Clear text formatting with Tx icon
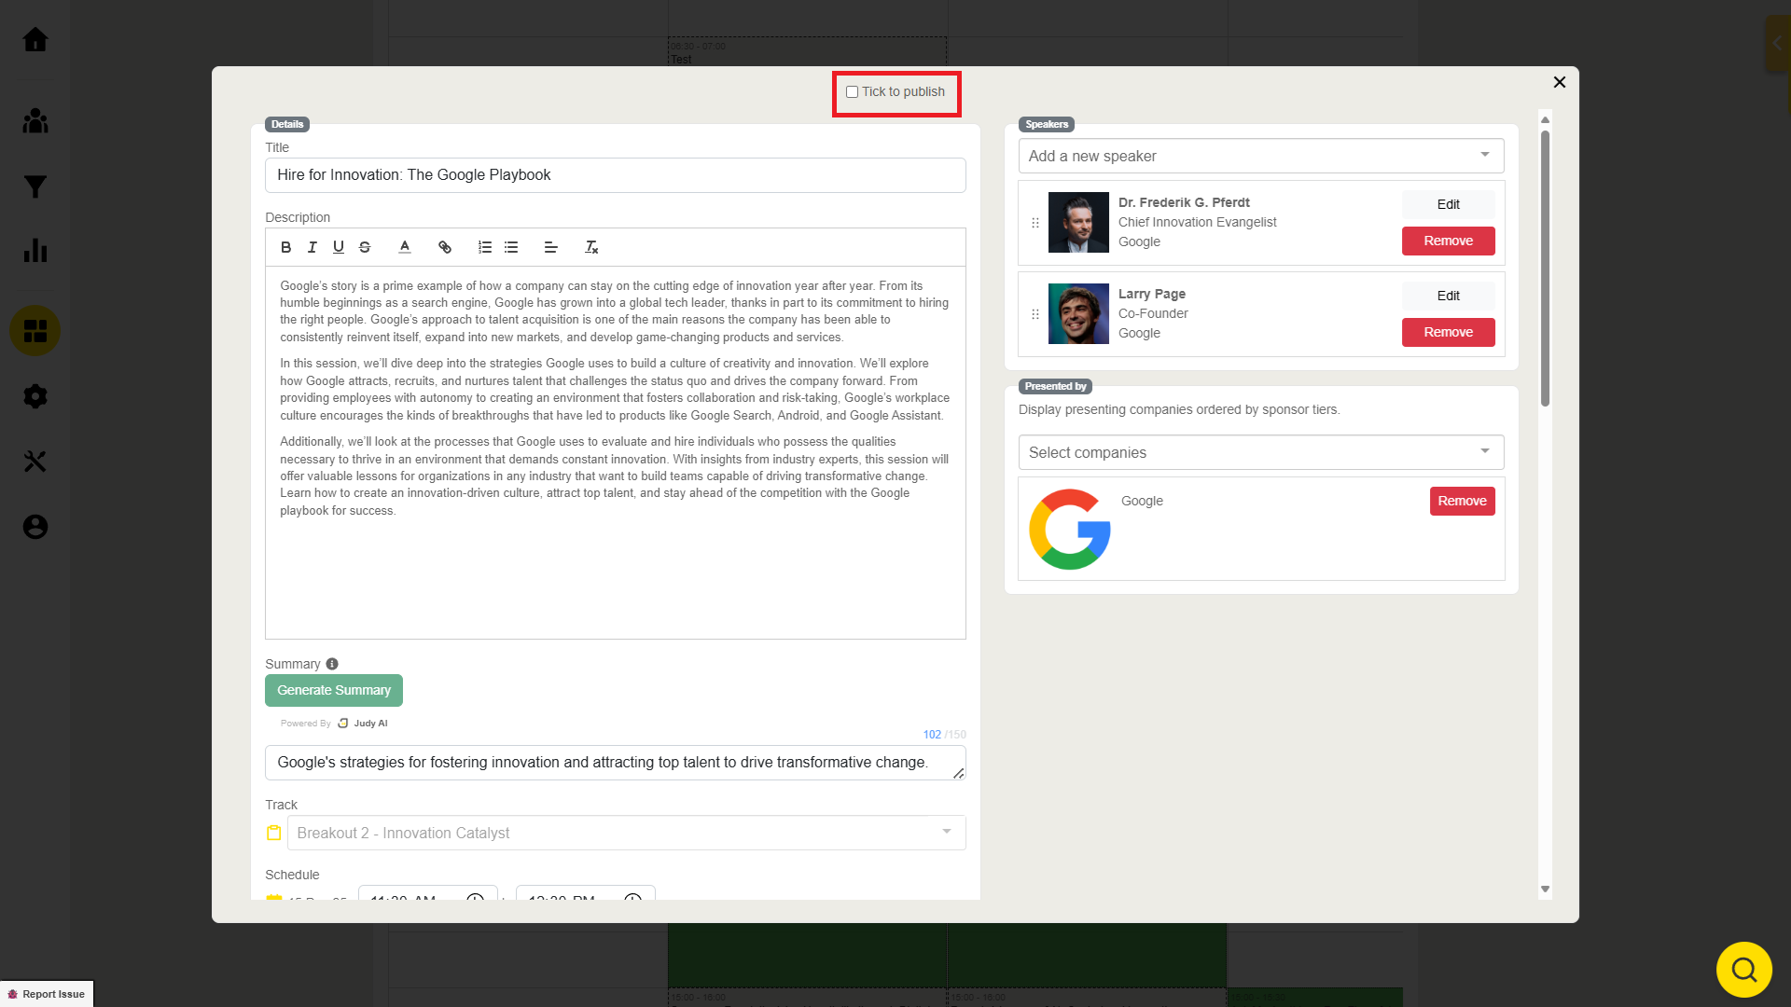Viewport: 1791px width, 1007px height. (591, 247)
